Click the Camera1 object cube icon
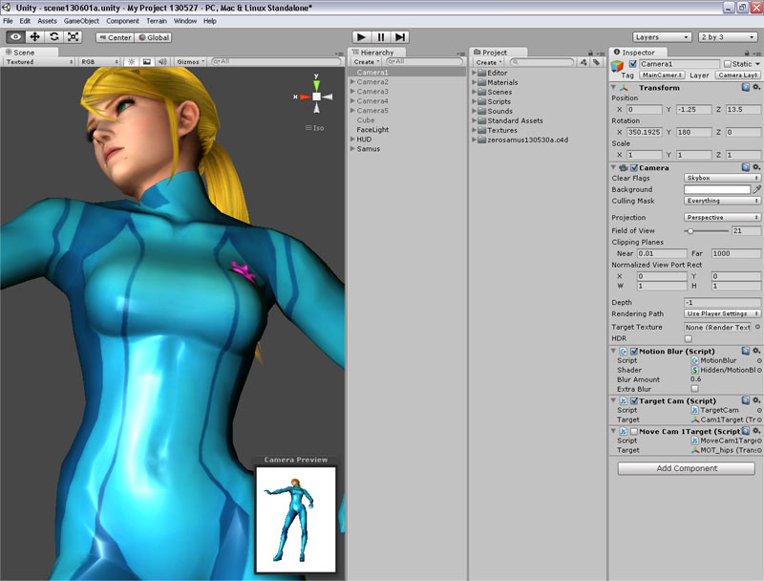 [617, 66]
